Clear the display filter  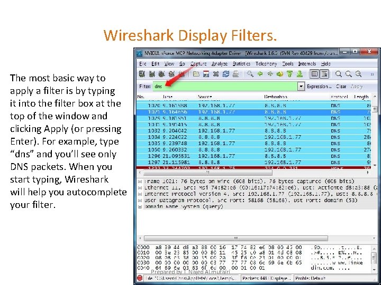341,86
